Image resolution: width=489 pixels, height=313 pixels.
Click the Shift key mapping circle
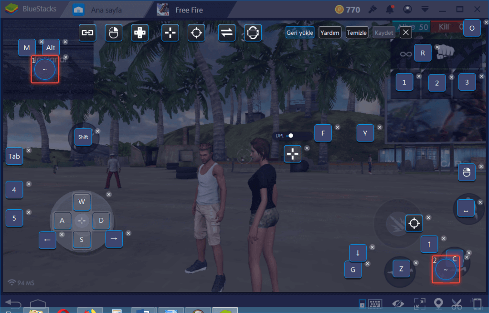[83, 137]
